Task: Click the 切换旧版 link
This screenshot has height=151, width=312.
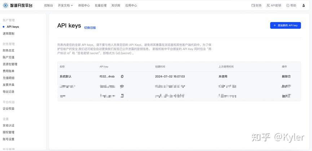Action: [x=90, y=28]
